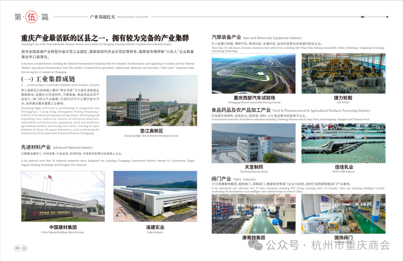The width and height of the screenshot is (403, 261).
Task: Open the China National Building Material Group photo
Action: coord(63,196)
